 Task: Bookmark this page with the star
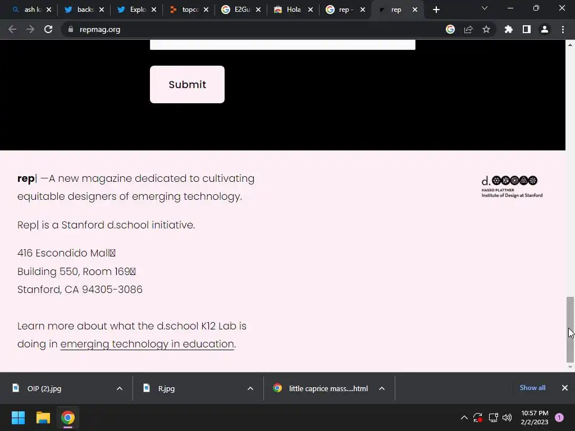pos(486,29)
